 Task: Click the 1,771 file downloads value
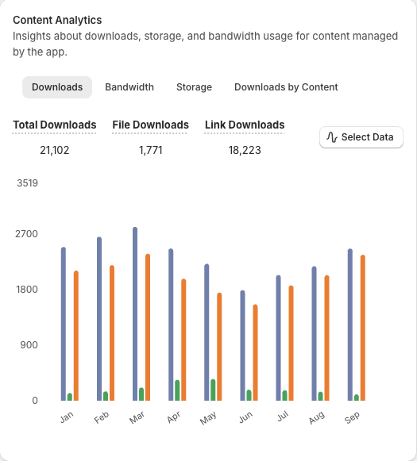150,150
